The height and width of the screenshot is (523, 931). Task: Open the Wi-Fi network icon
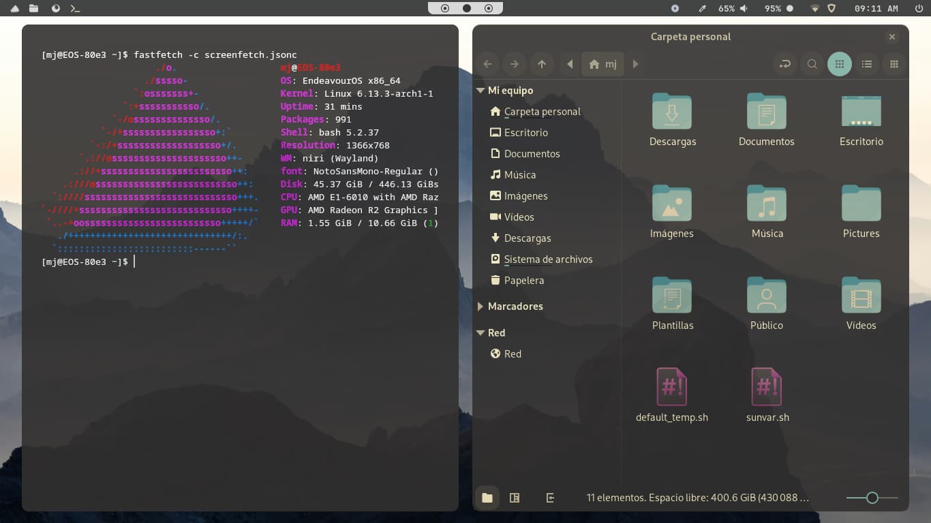click(x=814, y=8)
